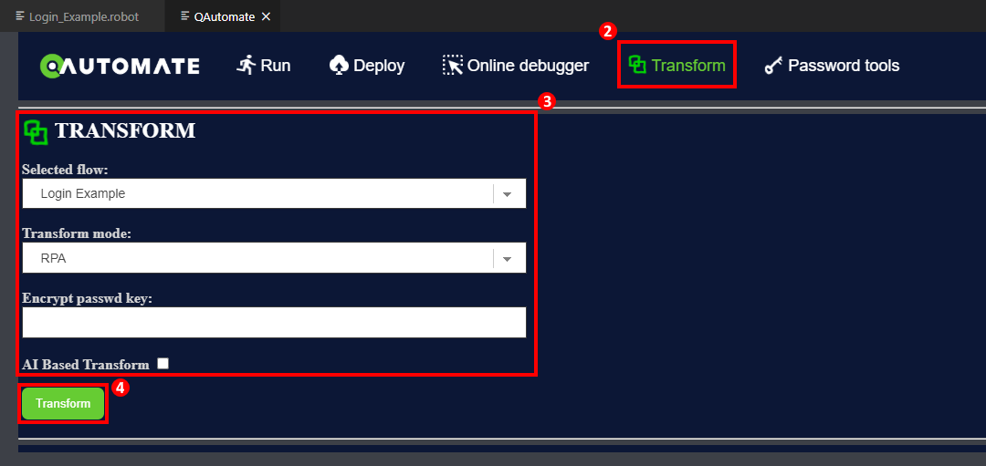Click the QAutomate logo
The width and height of the screenshot is (986, 466).
pos(121,66)
